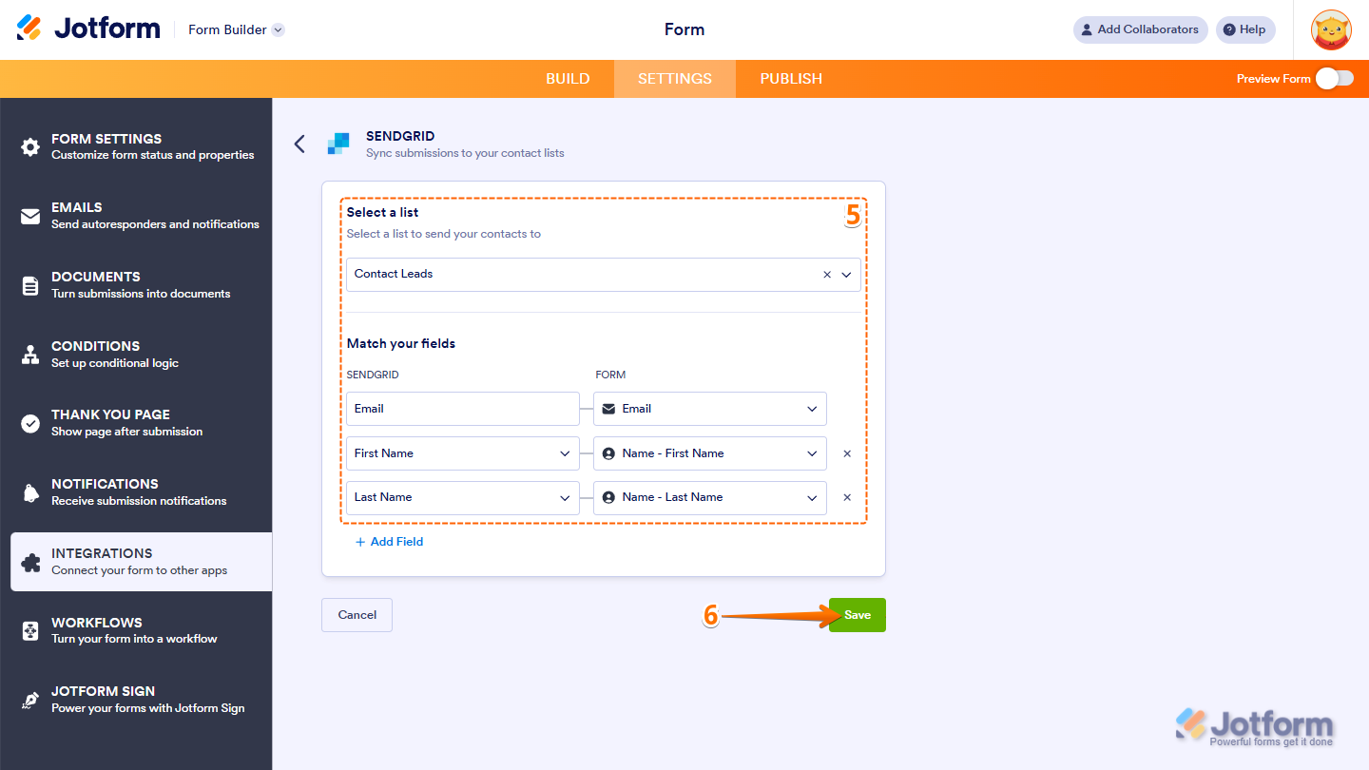Open the Form Builder chevron menu
1369x770 pixels.
(x=277, y=29)
